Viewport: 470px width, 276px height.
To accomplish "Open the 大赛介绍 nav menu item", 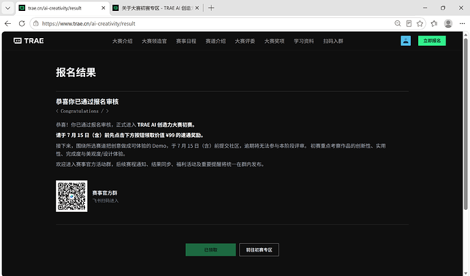I will (x=123, y=41).
